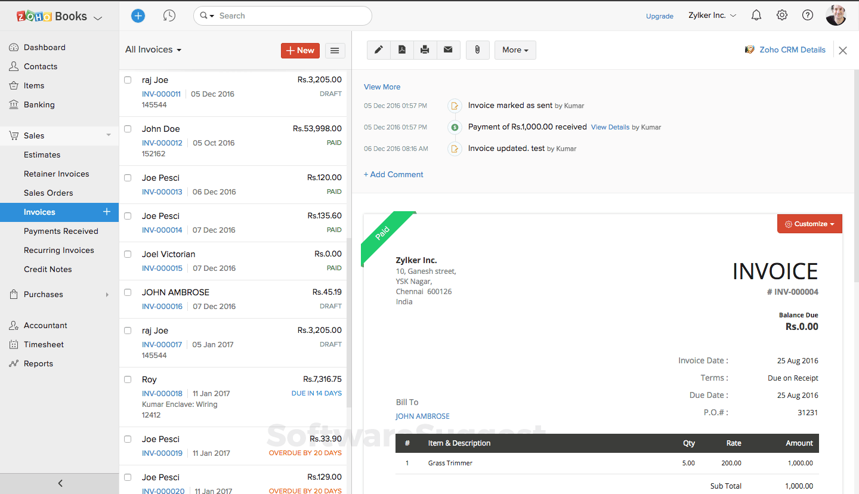Edit the invoice with the pencil icon
Screen dimensions: 859x494
[378, 50]
